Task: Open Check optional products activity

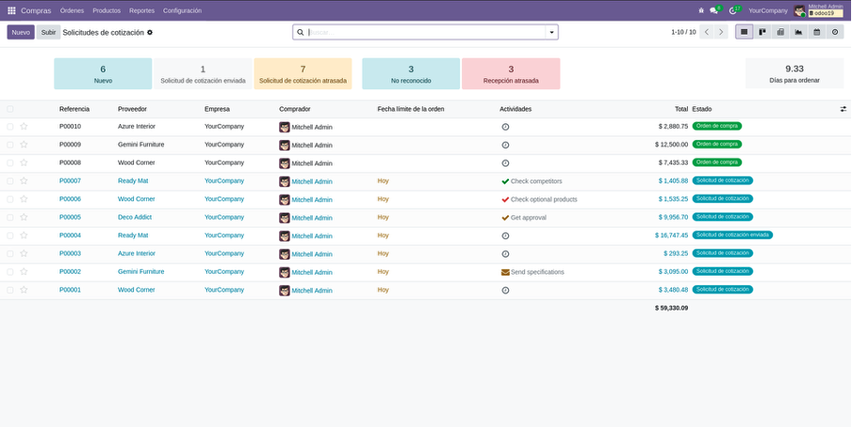Action: (505, 199)
